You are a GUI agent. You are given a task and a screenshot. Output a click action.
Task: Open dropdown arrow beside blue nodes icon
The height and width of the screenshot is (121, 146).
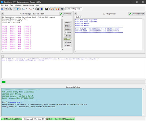coord(27,9)
